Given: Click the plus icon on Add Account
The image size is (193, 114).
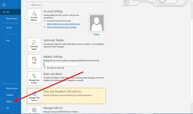Looking at the screenshot, I should click(x=29, y=5).
